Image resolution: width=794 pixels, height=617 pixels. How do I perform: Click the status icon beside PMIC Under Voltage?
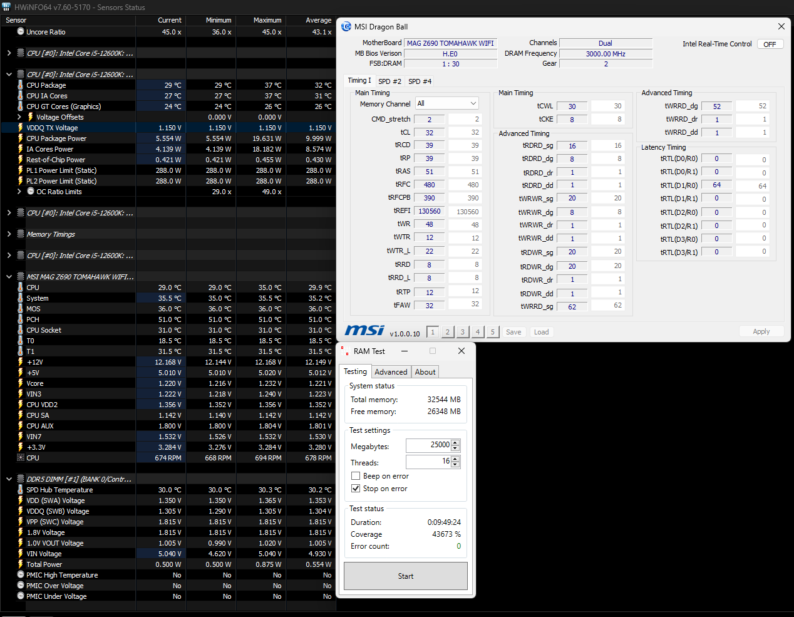click(x=21, y=596)
